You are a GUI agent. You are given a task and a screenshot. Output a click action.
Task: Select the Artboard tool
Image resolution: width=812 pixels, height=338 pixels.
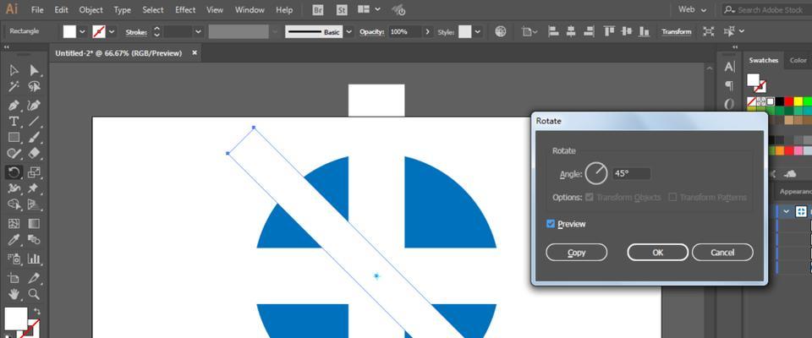pyautogui.click(x=14, y=278)
